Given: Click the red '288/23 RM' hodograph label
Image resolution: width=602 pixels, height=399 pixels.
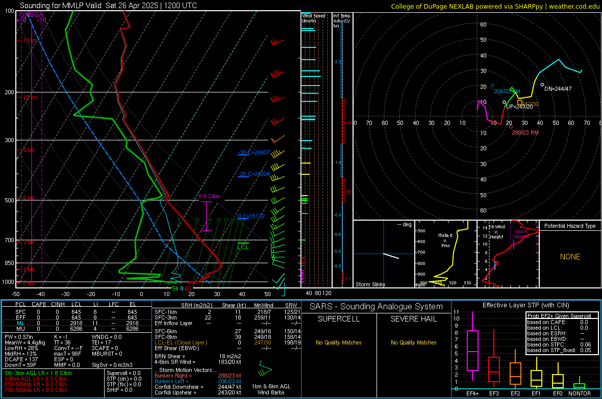Looking at the screenshot, I should (525, 132).
